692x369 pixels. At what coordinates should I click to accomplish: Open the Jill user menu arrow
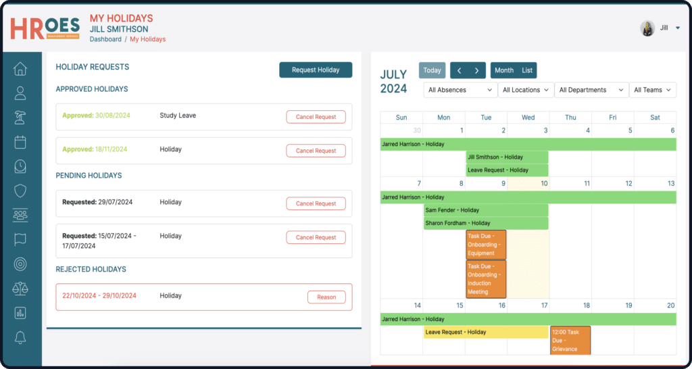coord(678,28)
